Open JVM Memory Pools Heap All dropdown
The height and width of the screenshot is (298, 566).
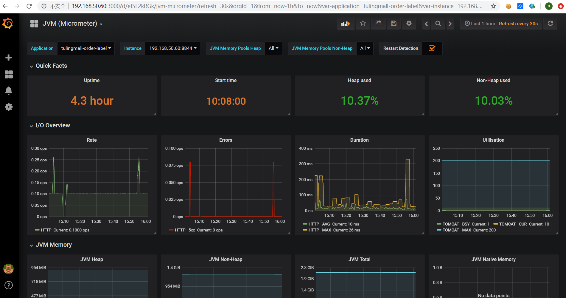coord(273,48)
